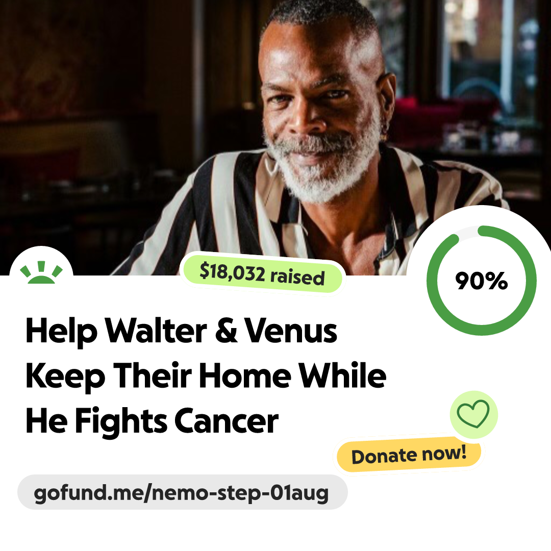Click the light green circle behind the heart
Screen dimensions: 551x551
coord(473,415)
